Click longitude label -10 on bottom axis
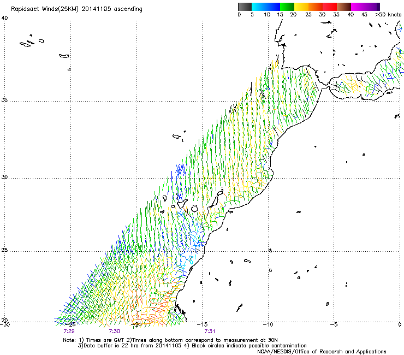404x355 pixels. pos(268,324)
